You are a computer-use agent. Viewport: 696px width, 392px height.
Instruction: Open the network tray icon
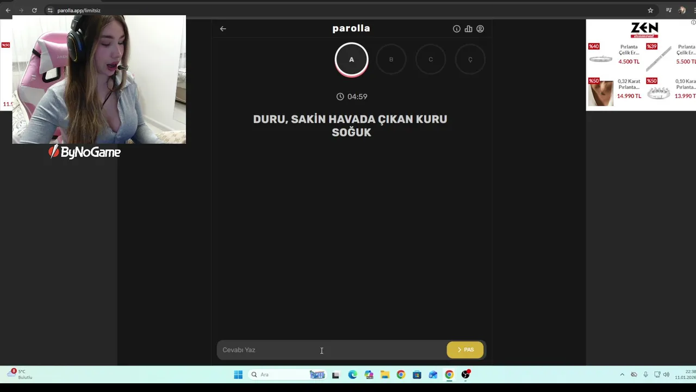pyautogui.click(x=657, y=375)
